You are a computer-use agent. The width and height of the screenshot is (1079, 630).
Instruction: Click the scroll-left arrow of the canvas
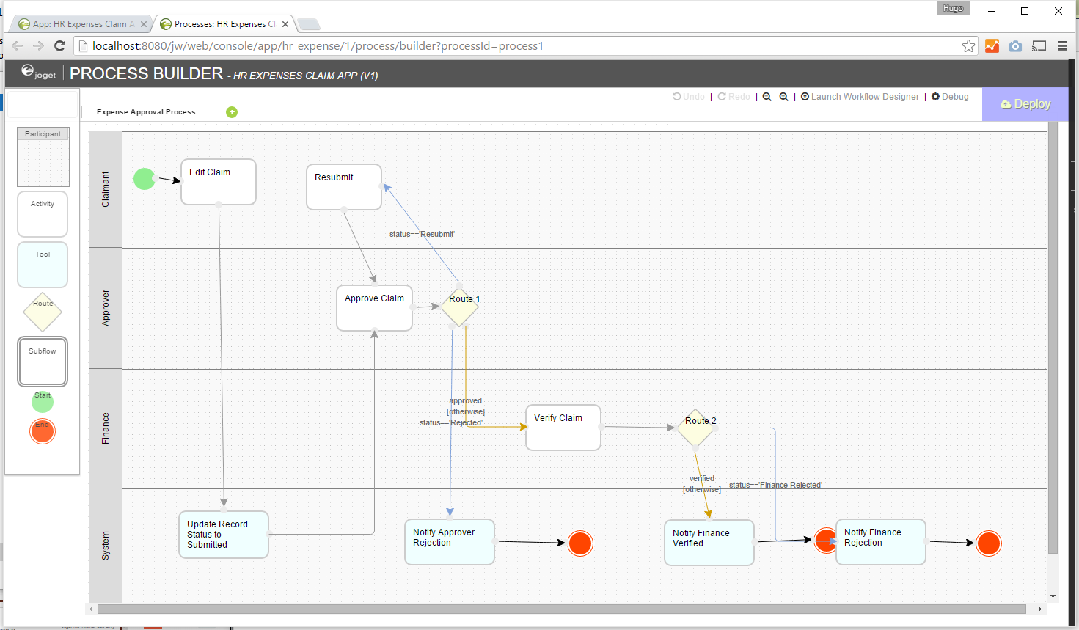point(91,609)
